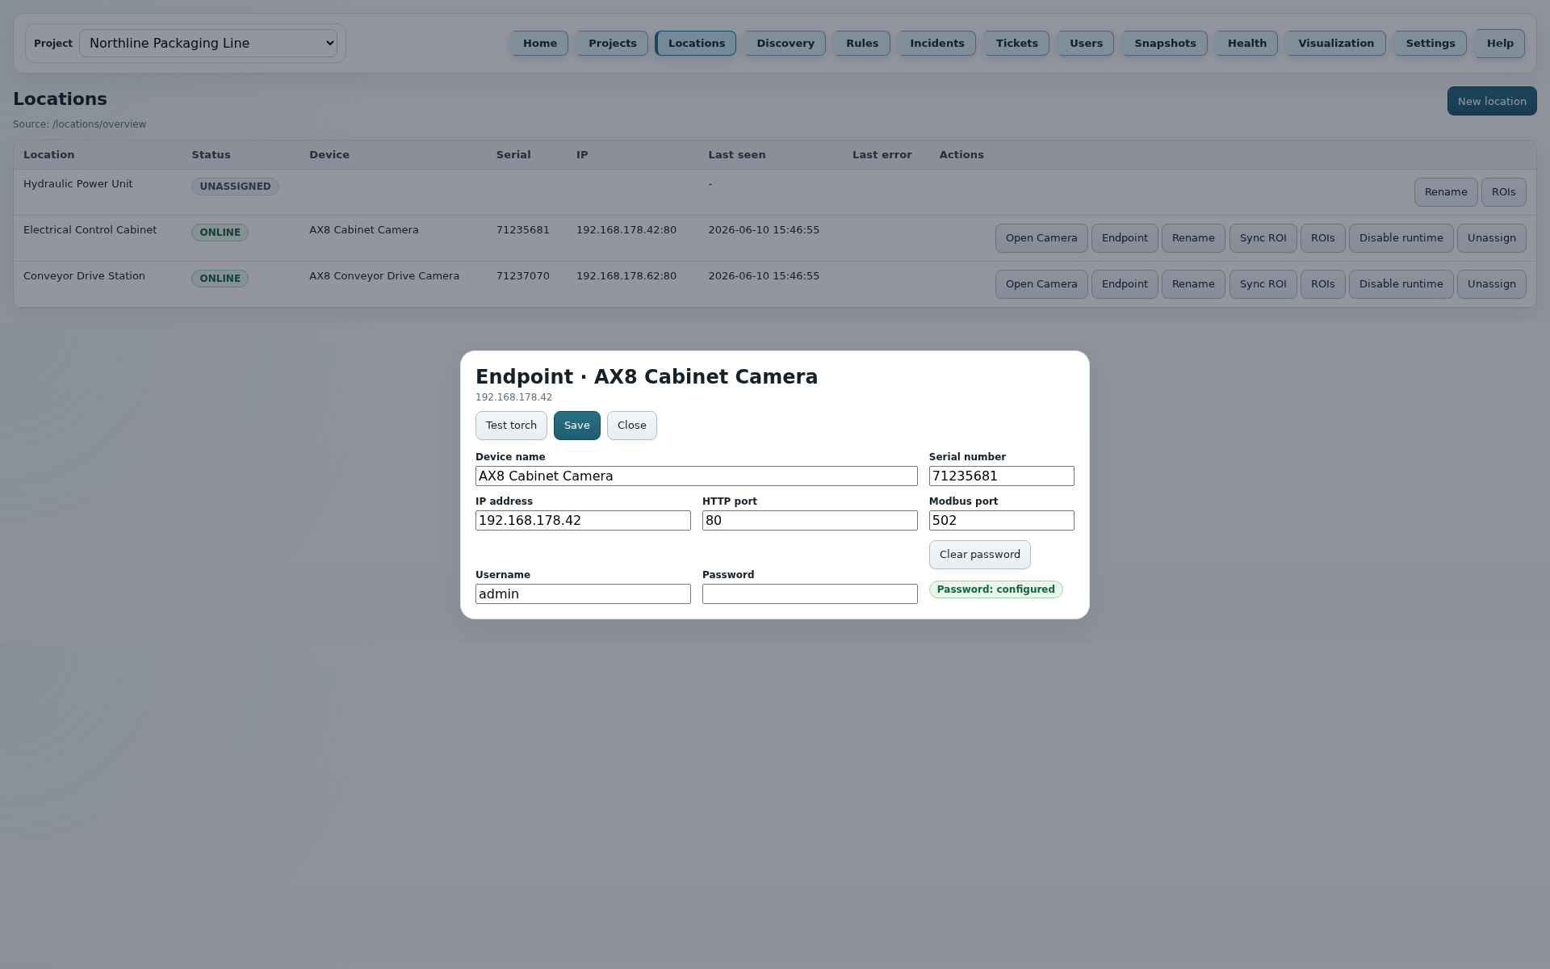The image size is (1550, 969).
Task: Rename the Electrical Control Cabinet location
Action: 1193,238
